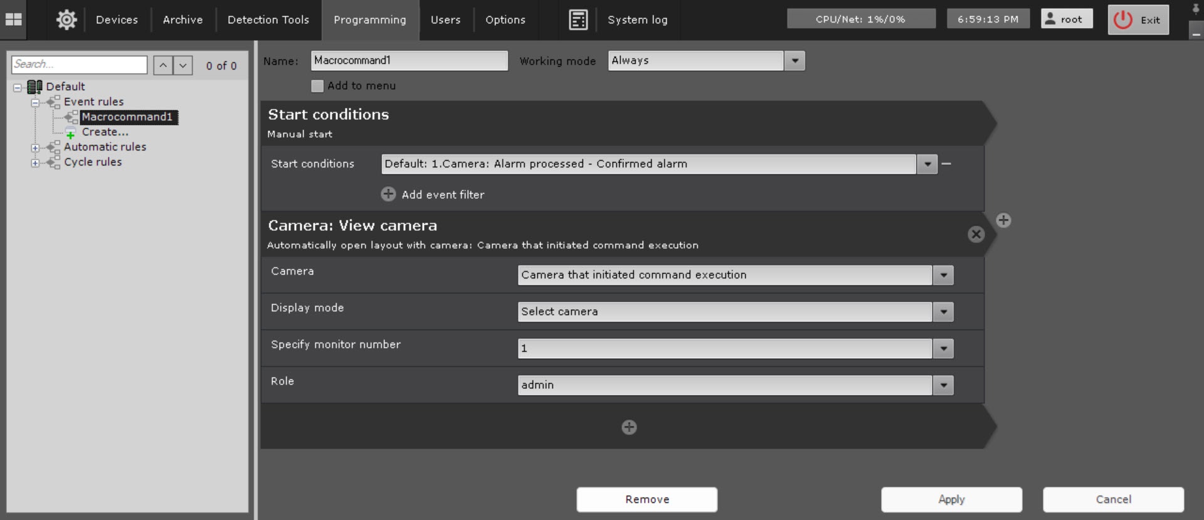This screenshot has height=520, width=1204.
Task: Click the Add event filter plus icon
Action: tap(388, 194)
